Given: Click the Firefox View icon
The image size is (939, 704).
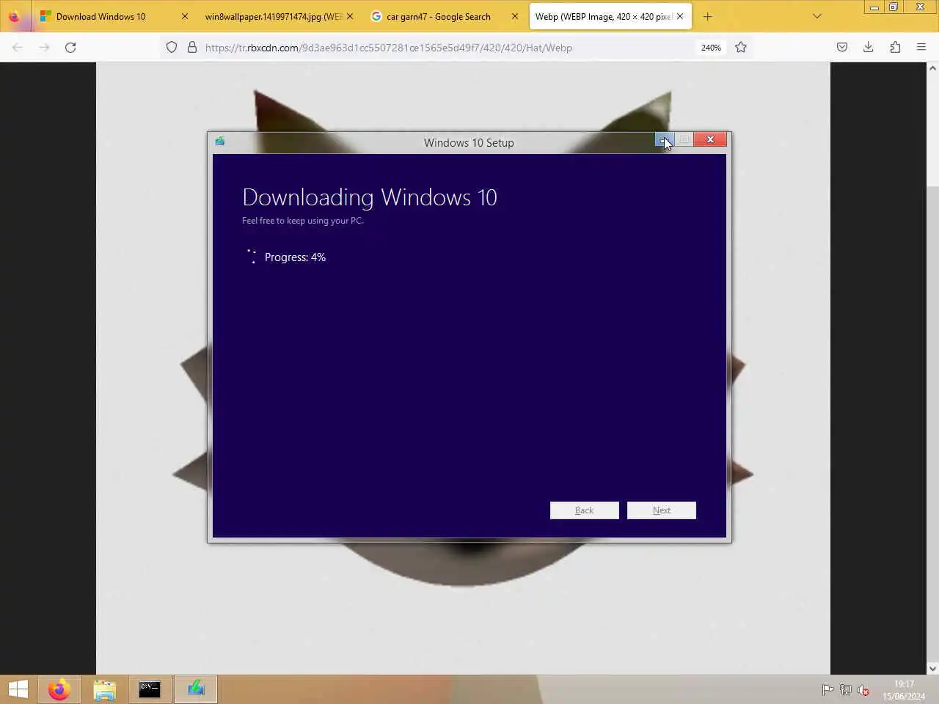Looking at the screenshot, I should (14, 16).
